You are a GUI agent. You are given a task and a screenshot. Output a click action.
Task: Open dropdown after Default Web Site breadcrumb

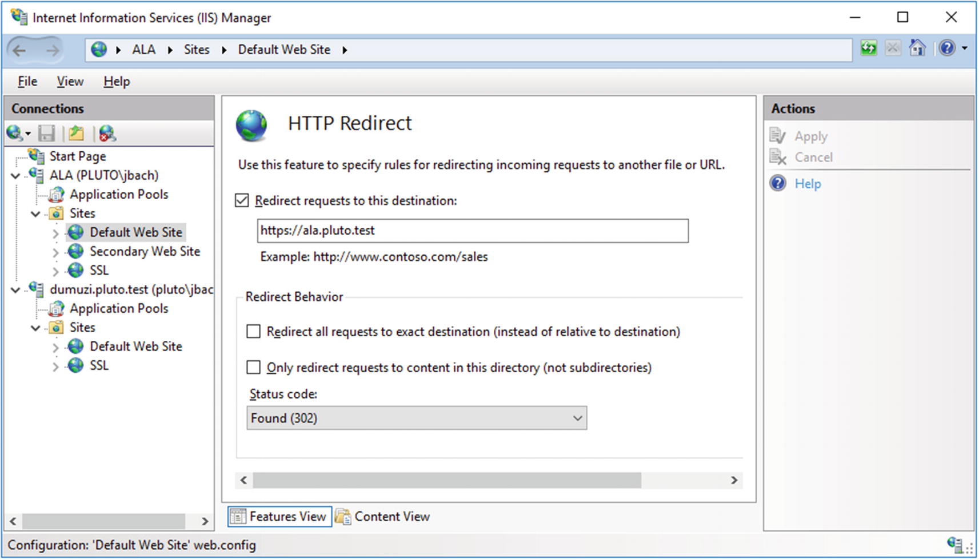point(345,50)
